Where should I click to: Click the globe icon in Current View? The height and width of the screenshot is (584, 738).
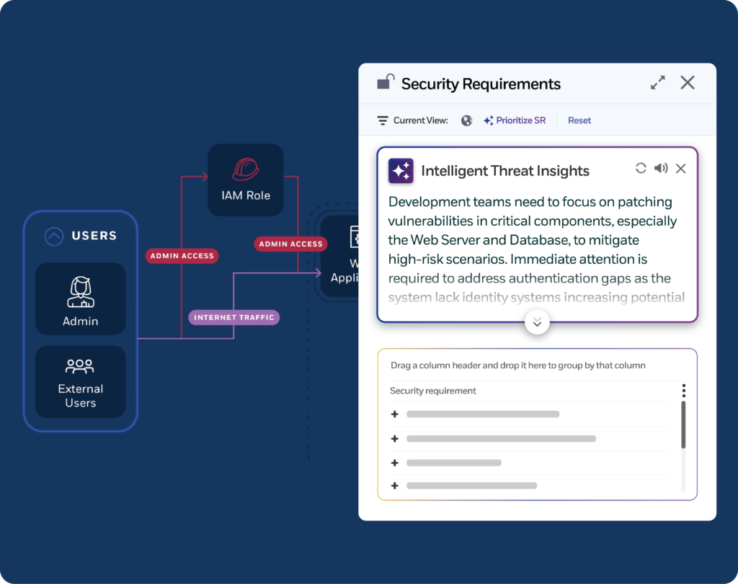(x=467, y=120)
